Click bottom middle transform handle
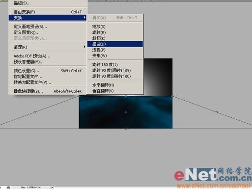 126,129
